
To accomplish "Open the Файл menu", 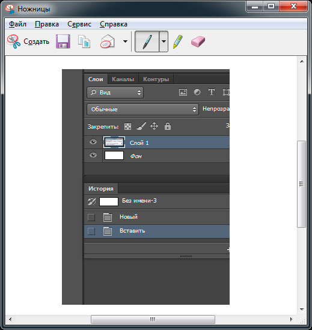I will coord(17,24).
